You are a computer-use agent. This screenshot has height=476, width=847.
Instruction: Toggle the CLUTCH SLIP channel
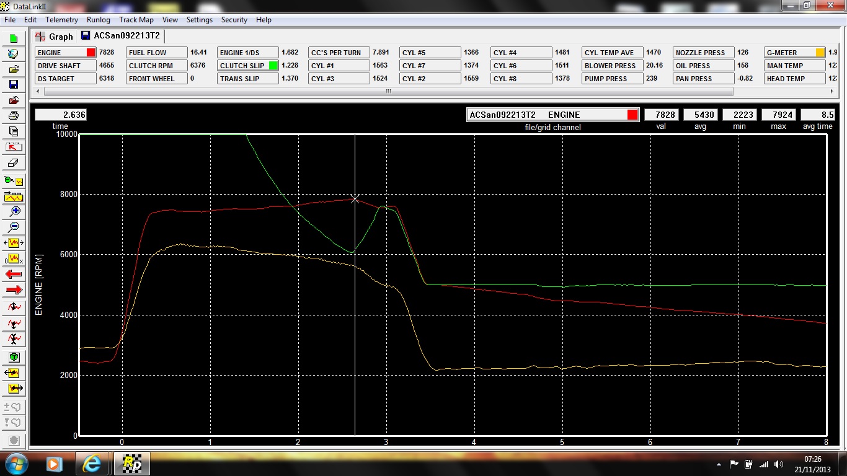tap(248, 66)
